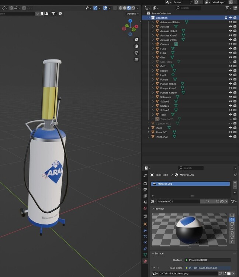Click the material user count 24
Viewport: 239px width, 277px height.
[208, 201]
